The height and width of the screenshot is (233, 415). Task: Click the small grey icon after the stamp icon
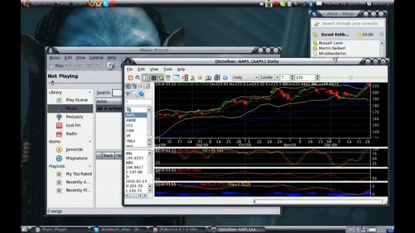[200, 78]
